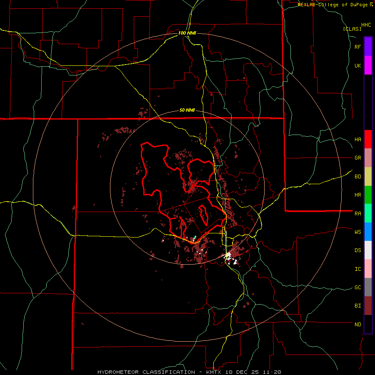
Task: Click the 'UK' legend label
Action: tap(357, 65)
